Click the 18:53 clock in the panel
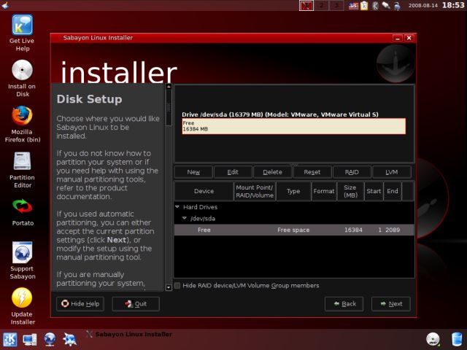 pos(452,5)
